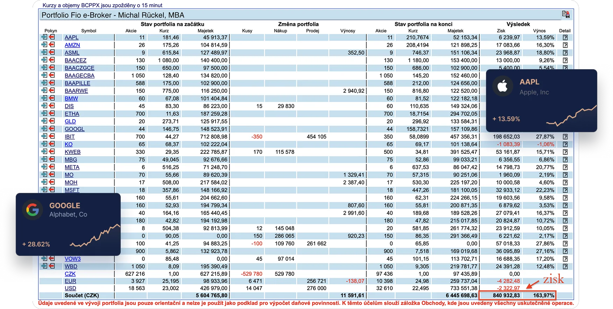This screenshot has width=613, height=309.
Task: Click the sell order icon for ASML
Action: [x=52, y=52]
